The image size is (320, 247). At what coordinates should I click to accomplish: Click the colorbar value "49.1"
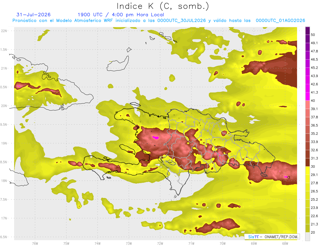pyautogui.click(x=314, y=43)
